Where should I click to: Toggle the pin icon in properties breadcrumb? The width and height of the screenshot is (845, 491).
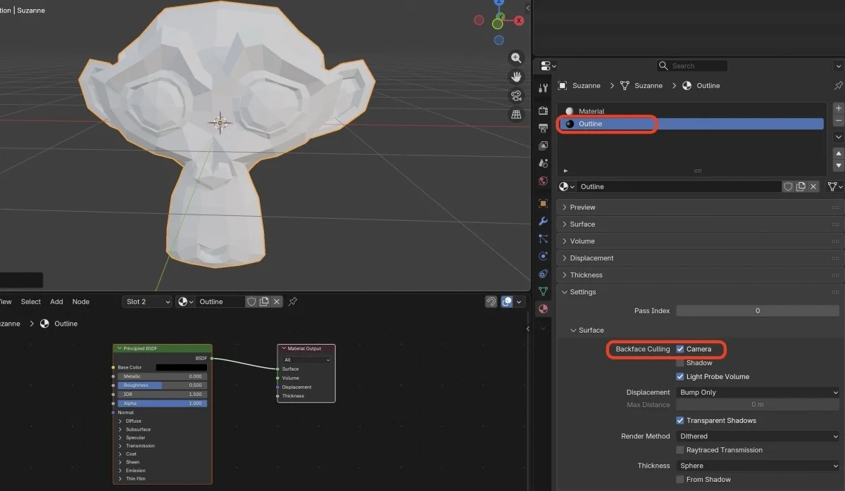point(838,86)
